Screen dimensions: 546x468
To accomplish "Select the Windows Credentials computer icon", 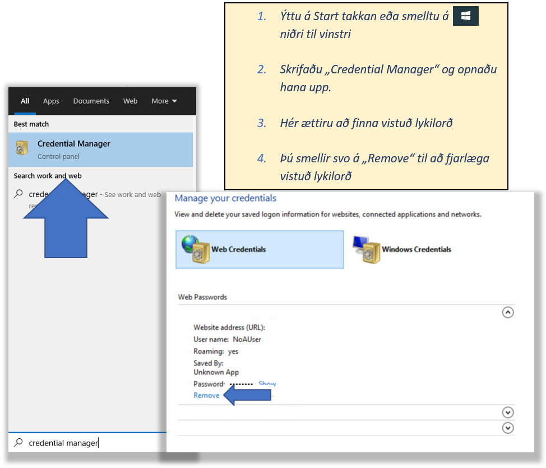I will point(365,249).
